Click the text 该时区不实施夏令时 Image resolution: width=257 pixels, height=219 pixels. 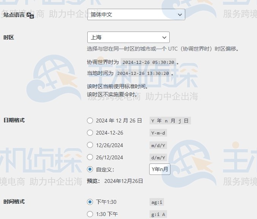pos(112,94)
